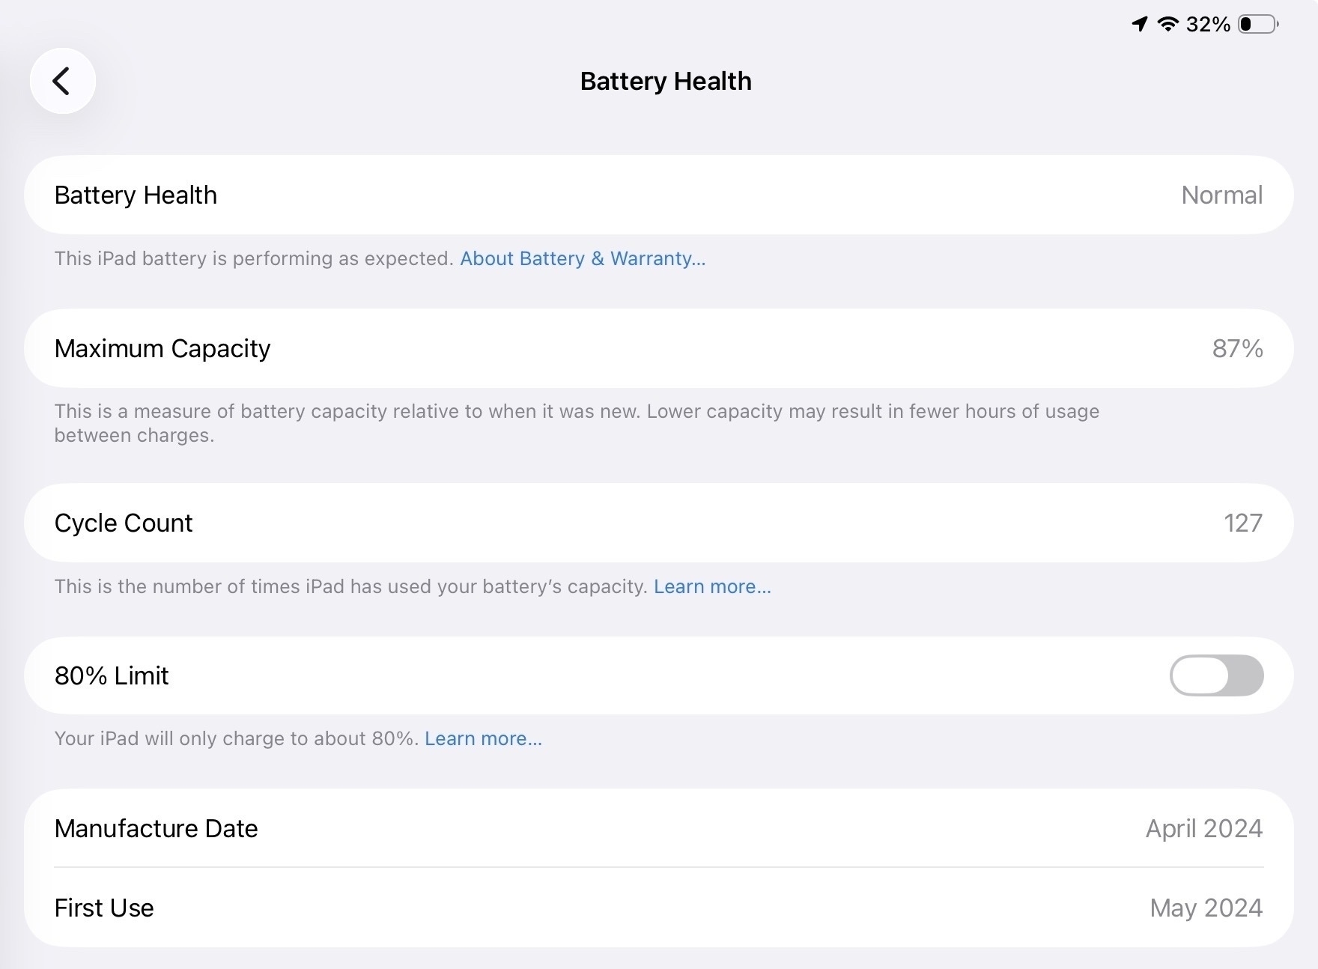The width and height of the screenshot is (1318, 969).
Task: Click the Wi-Fi status icon
Action: [1167, 24]
